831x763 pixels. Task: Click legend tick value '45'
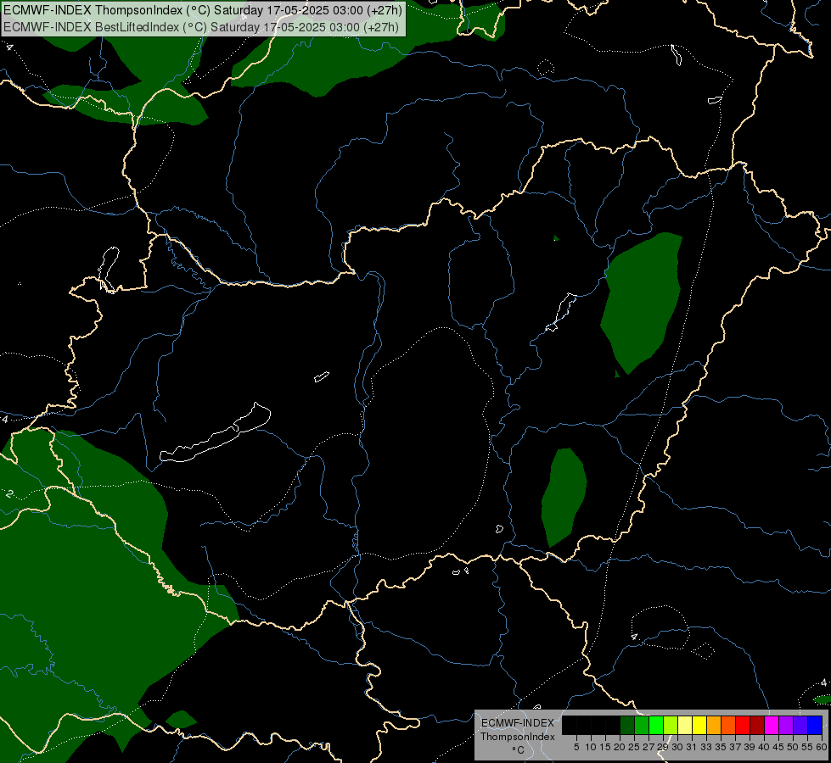coord(778,747)
